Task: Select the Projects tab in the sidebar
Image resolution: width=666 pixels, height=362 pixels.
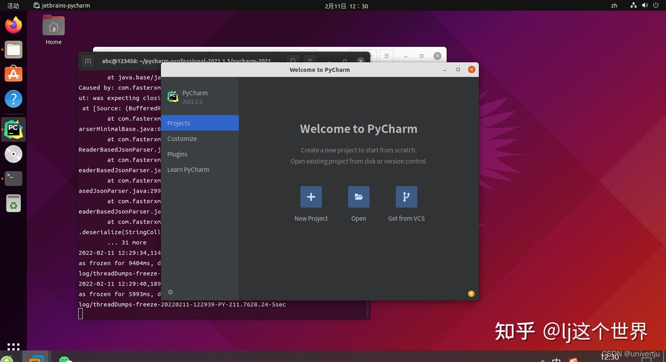Action: point(178,123)
